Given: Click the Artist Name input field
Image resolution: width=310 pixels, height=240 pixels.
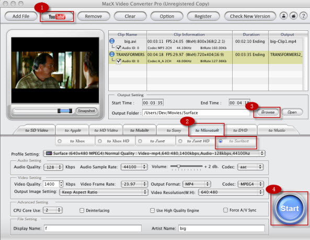Looking at the screenshot, I should coord(222,228).
